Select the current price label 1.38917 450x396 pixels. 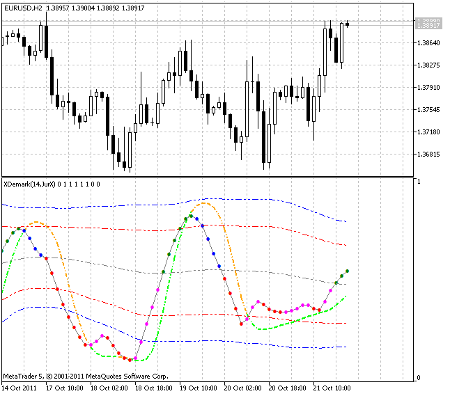[428, 25]
